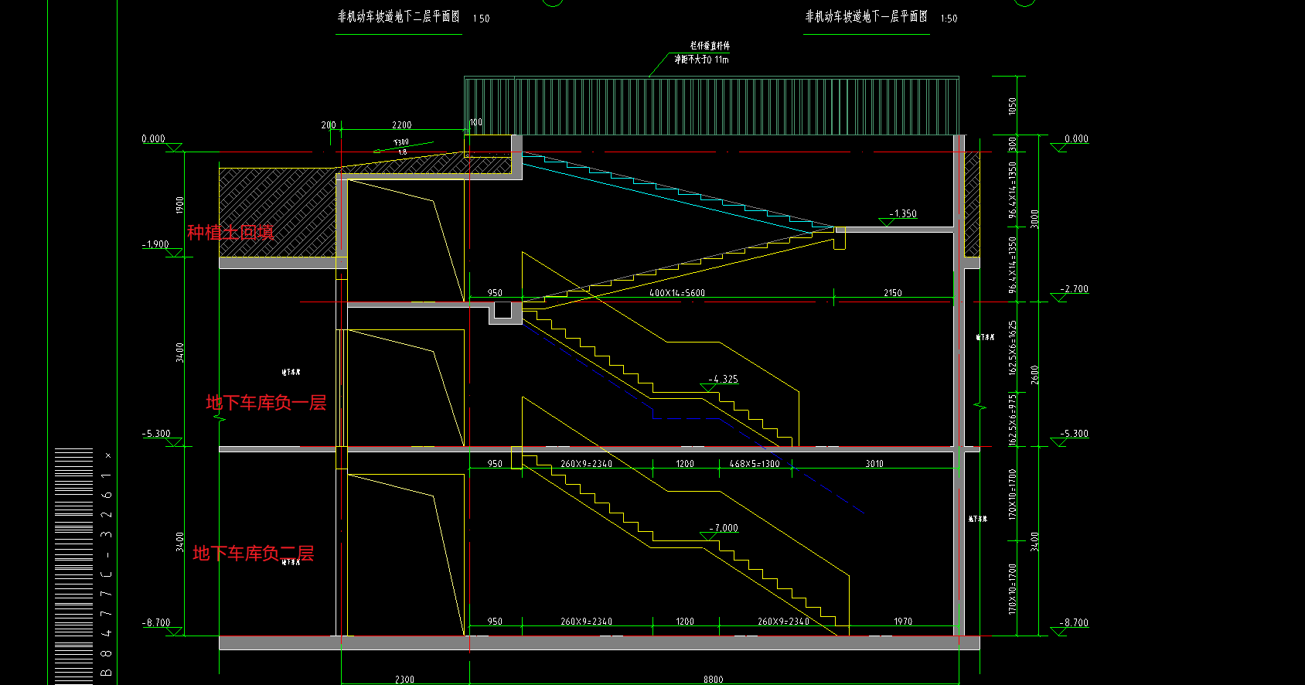Click the 8800 bottom dimension text
Viewport: 1305px width, 685px height.
click(713, 680)
